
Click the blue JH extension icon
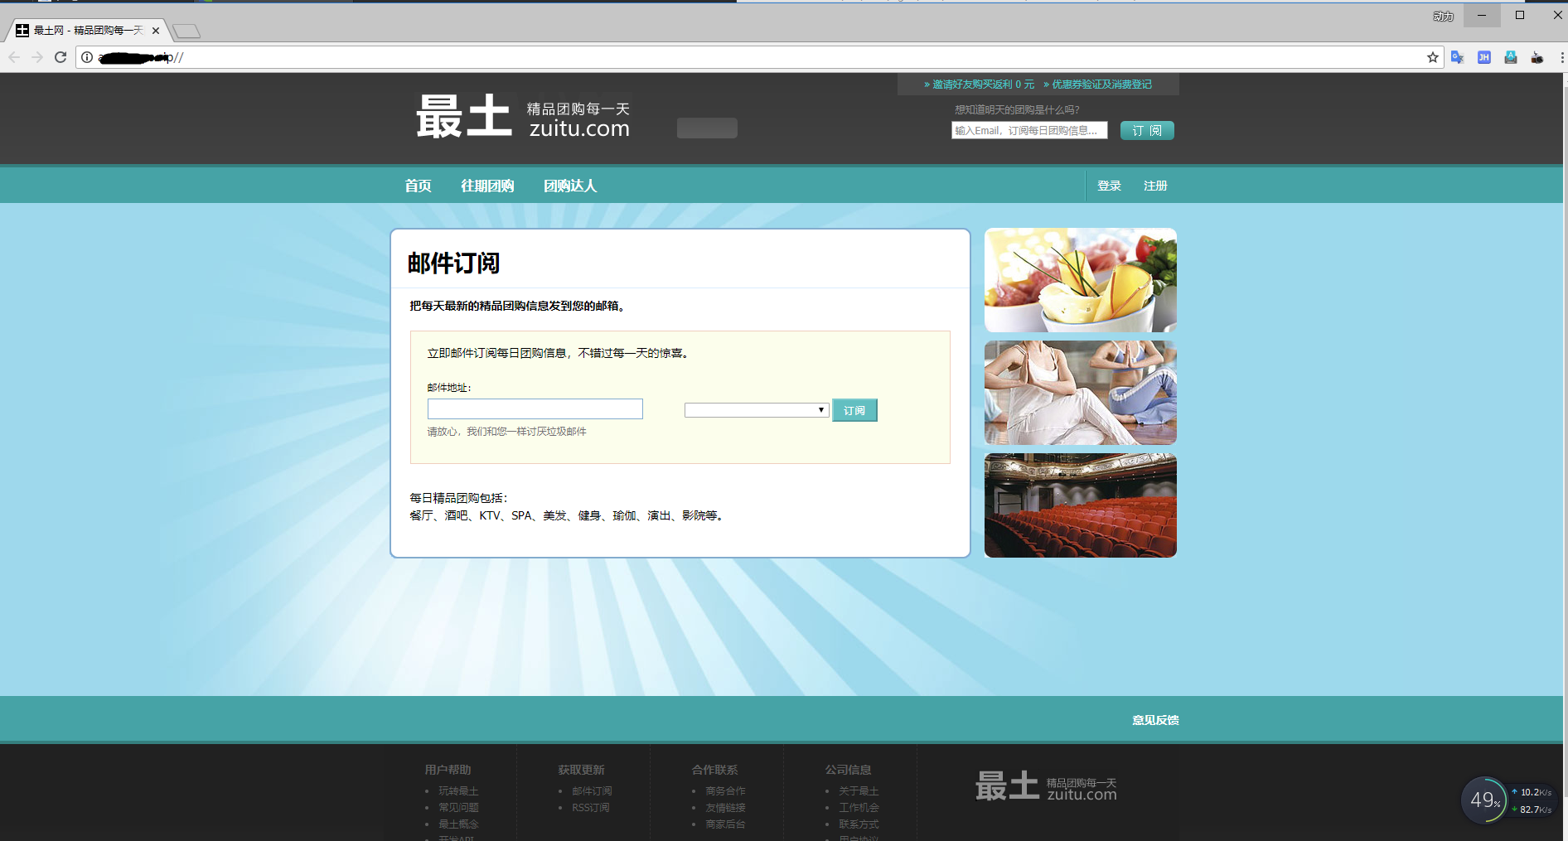(x=1484, y=57)
